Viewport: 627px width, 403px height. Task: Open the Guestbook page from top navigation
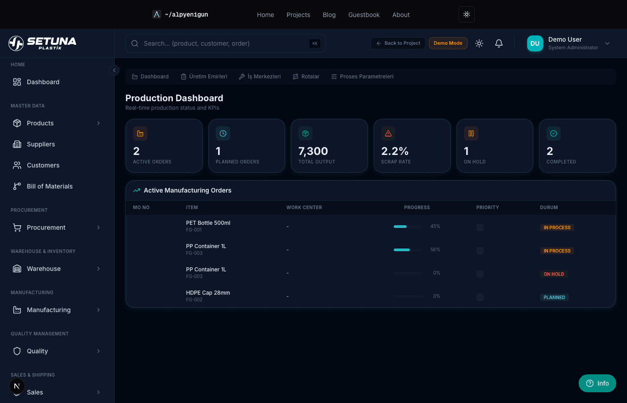coord(364,14)
